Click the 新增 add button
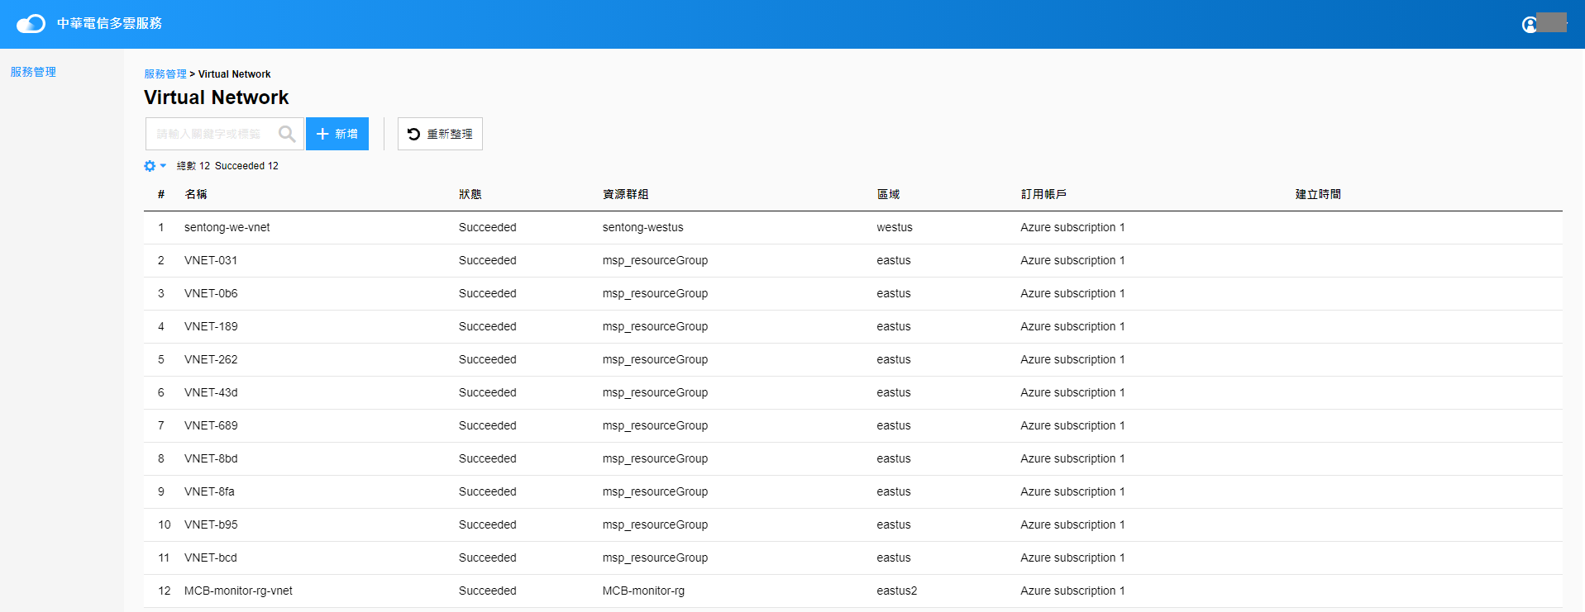The width and height of the screenshot is (1585, 612). coord(337,134)
